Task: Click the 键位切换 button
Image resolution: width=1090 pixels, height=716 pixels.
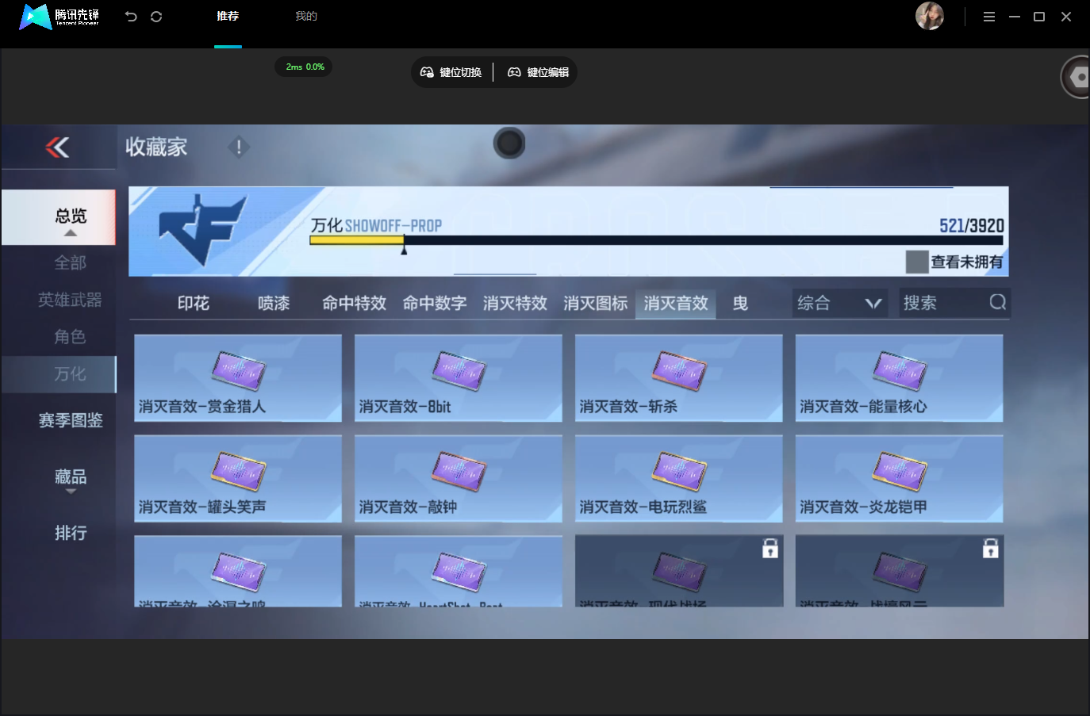Action: (x=451, y=72)
